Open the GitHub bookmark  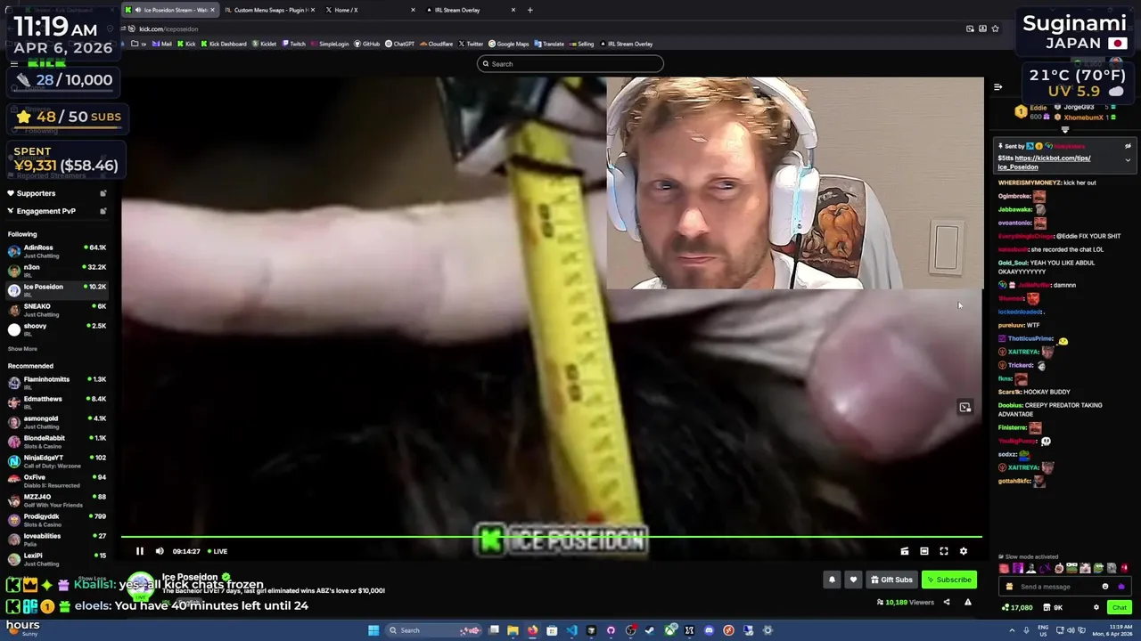(x=367, y=44)
